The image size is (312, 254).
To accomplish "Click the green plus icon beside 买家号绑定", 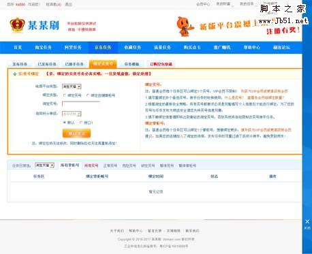I will tap(15, 74).
